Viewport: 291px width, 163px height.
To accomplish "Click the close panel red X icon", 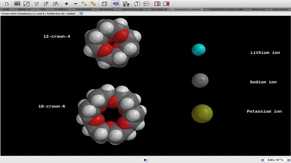I will coord(166,4).
